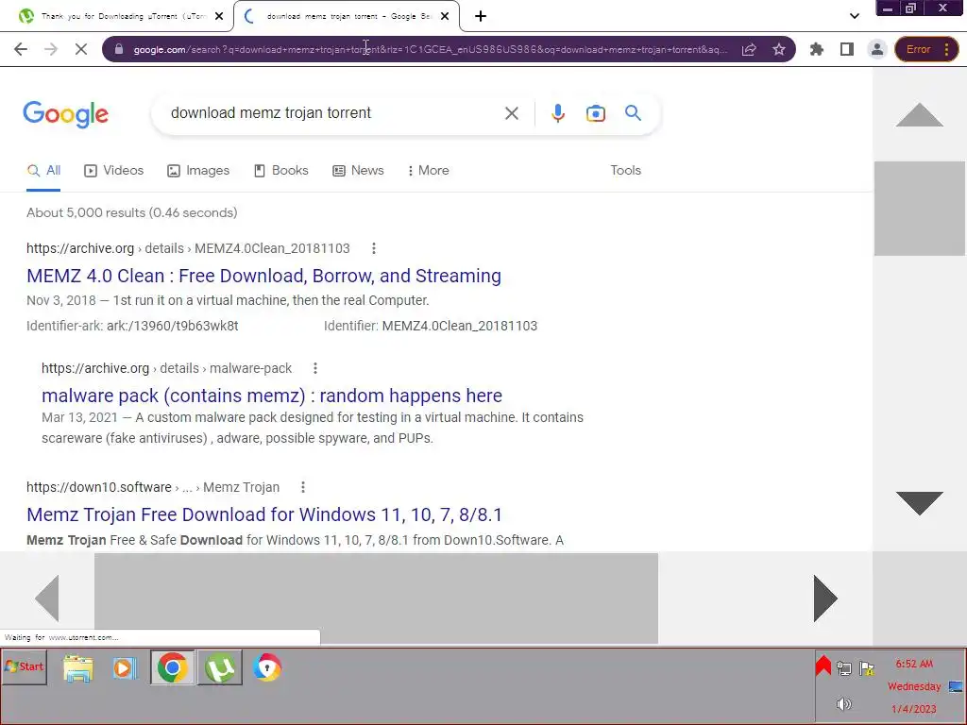Switch to the uTorrent download tab

124,16
